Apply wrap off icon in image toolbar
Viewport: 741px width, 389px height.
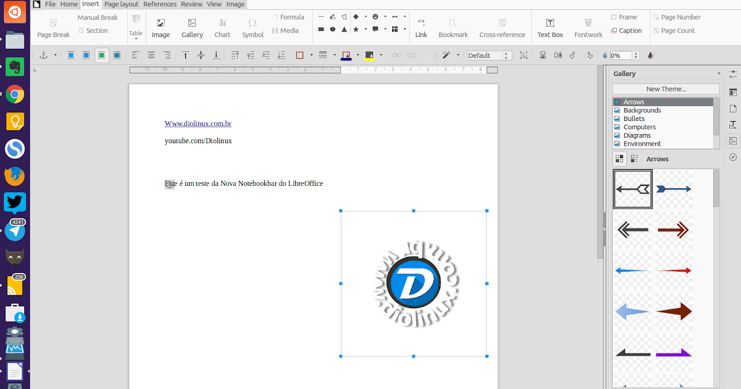pos(71,55)
